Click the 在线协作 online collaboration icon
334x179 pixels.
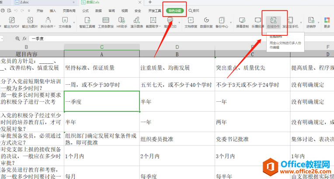click(x=273, y=21)
